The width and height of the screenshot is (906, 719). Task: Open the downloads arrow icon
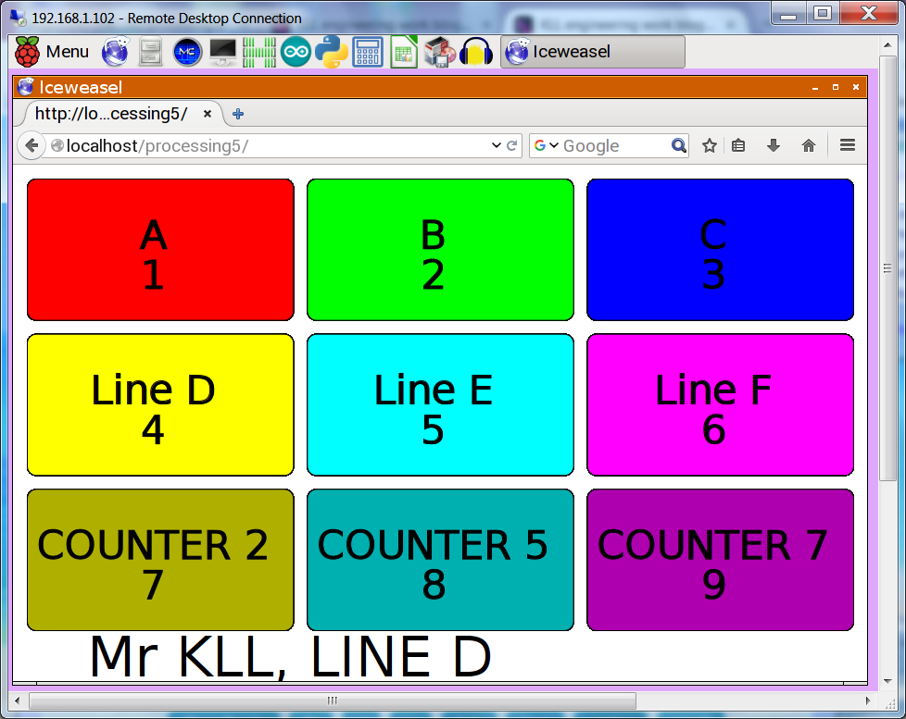coord(774,145)
